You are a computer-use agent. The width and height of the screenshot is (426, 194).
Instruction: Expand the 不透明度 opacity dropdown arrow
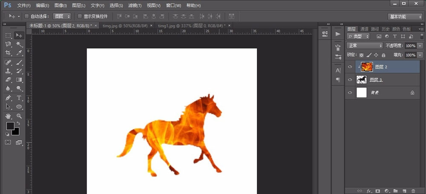pyautogui.click(x=420, y=46)
